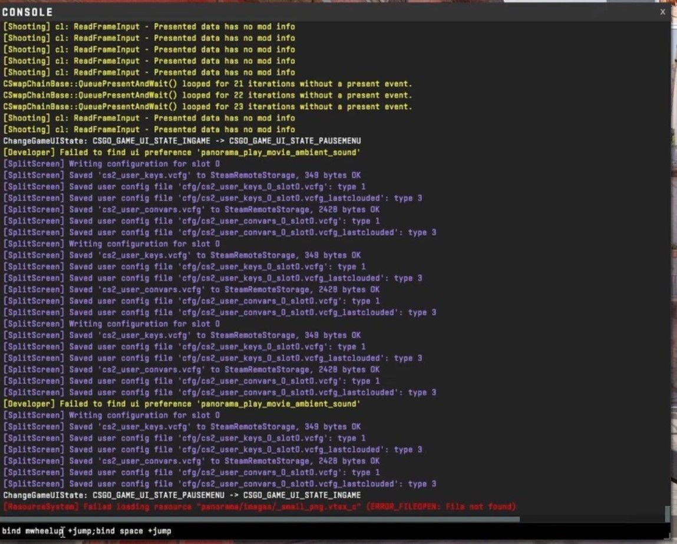This screenshot has width=677, height=544.
Task: Select the red ResourceSystem error line
Action: pos(259,506)
